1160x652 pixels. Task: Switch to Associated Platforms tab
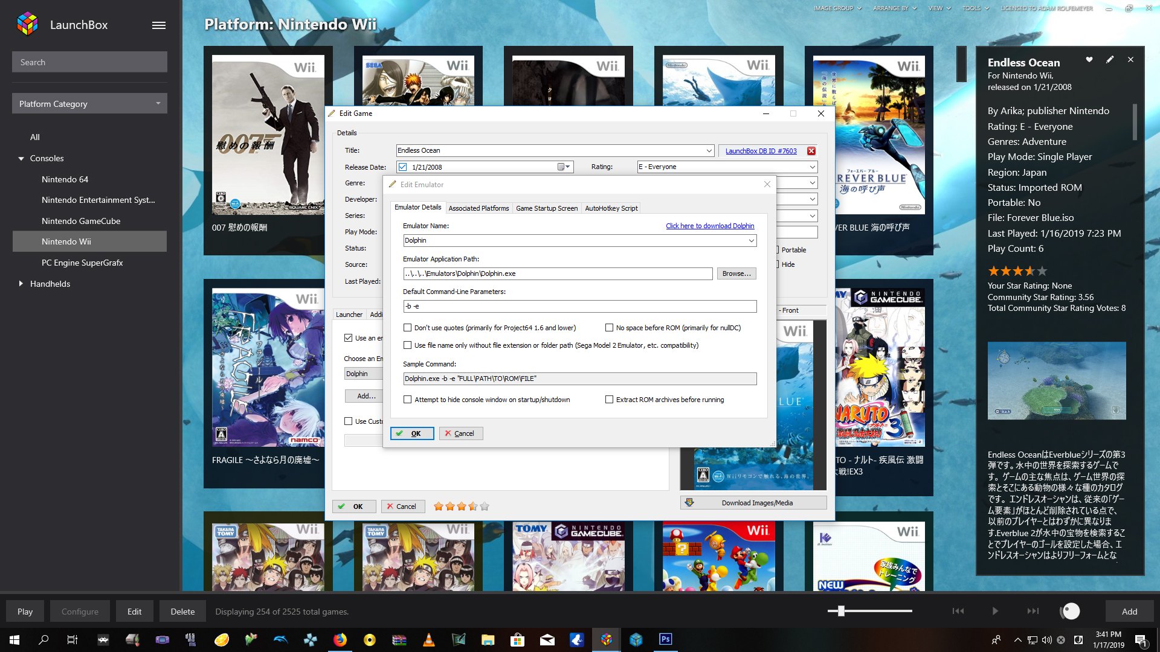(x=478, y=208)
